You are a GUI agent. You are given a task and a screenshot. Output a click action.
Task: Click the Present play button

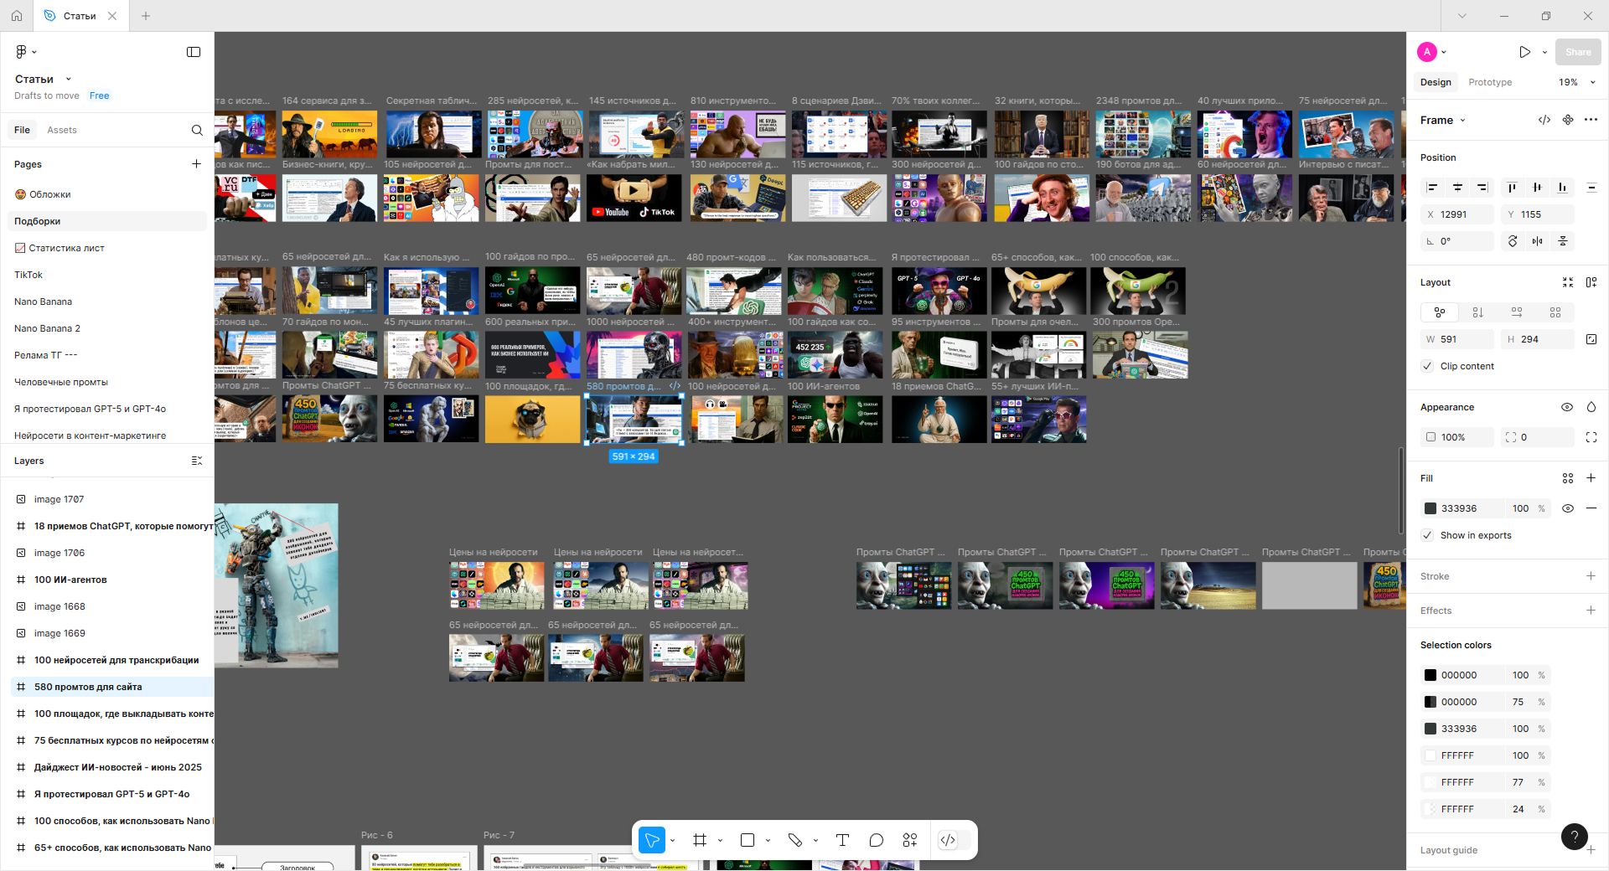tap(1524, 52)
